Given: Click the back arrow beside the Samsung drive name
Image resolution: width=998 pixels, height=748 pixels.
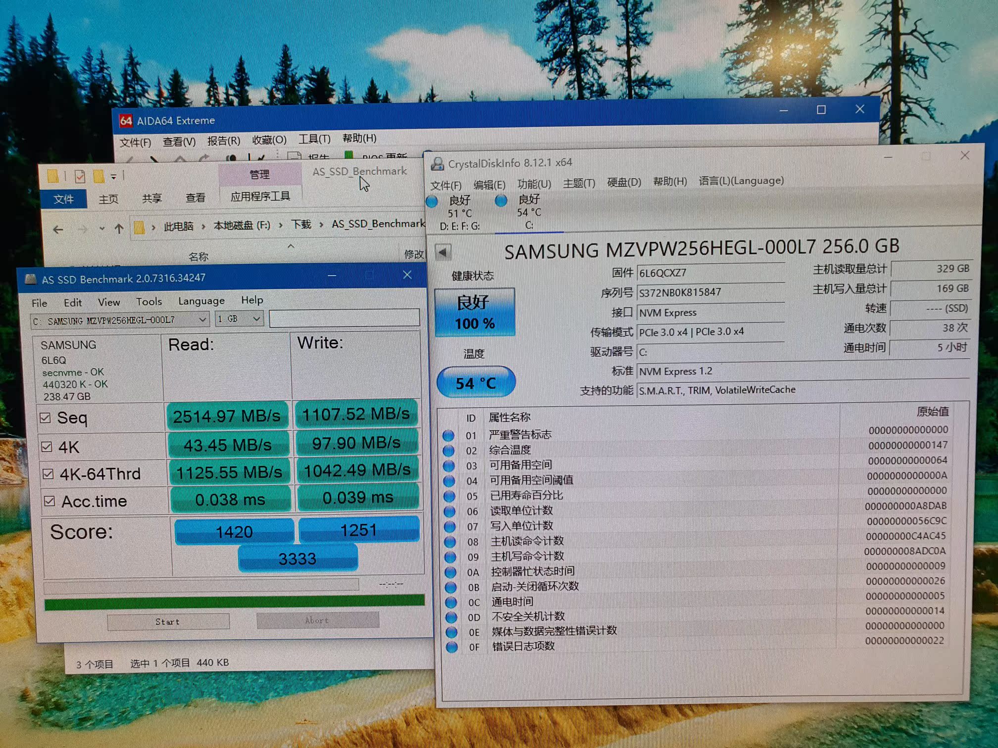Looking at the screenshot, I should (x=443, y=253).
